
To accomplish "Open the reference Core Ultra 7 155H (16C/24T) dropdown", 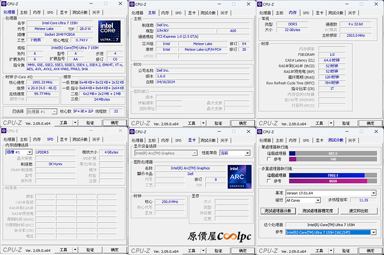I will pos(331,232).
